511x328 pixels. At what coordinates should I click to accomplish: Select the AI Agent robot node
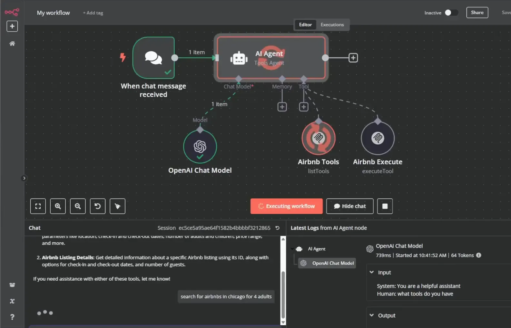[271, 58]
